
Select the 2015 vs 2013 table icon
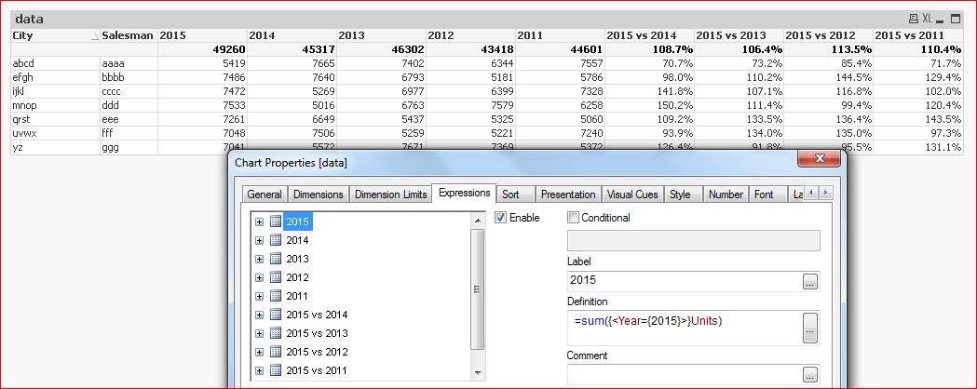pyautogui.click(x=276, y=333)
